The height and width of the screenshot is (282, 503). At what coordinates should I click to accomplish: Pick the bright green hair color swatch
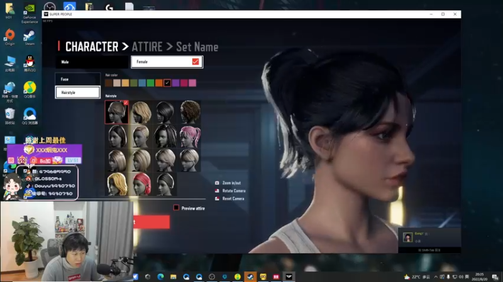(150, 83)
